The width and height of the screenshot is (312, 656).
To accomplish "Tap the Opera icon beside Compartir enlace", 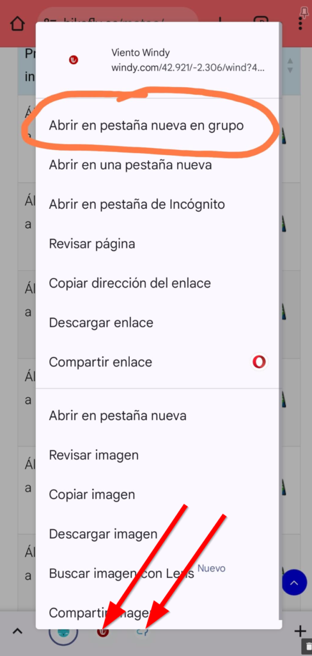I will (x=259, y=362).
